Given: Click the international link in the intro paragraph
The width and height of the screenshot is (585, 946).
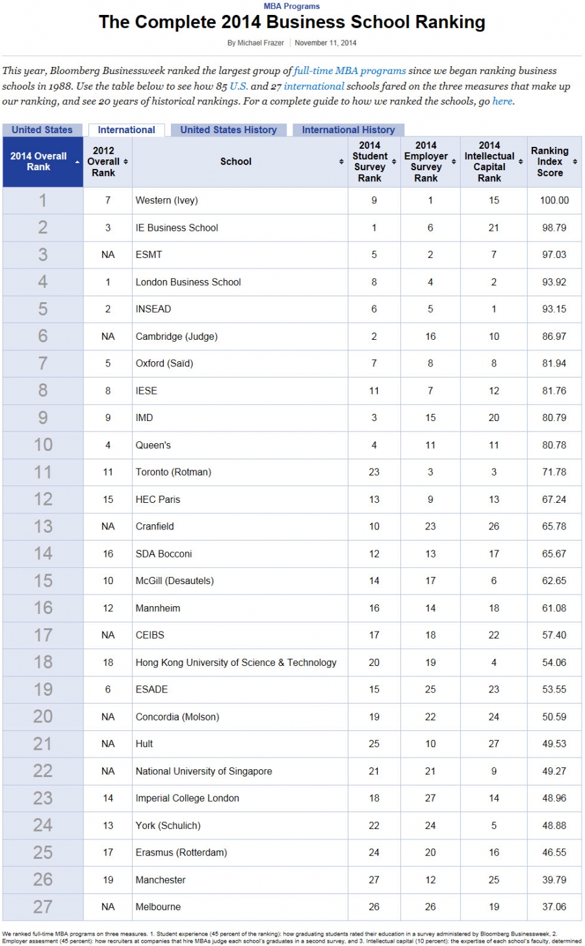Looking at the screenshot, I should [x=314, y=86].
